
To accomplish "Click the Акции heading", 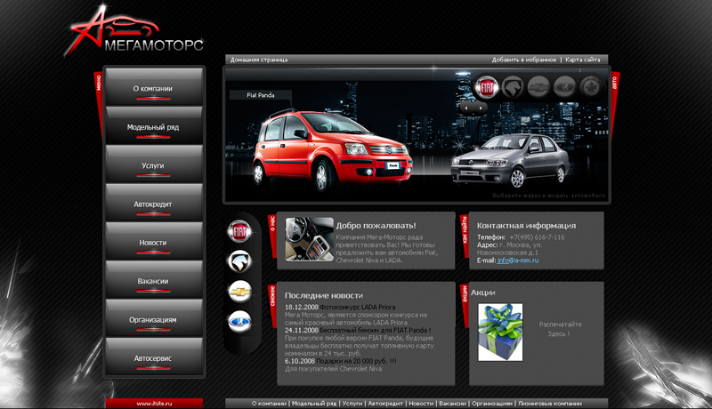I will click(x=482, y=293).
